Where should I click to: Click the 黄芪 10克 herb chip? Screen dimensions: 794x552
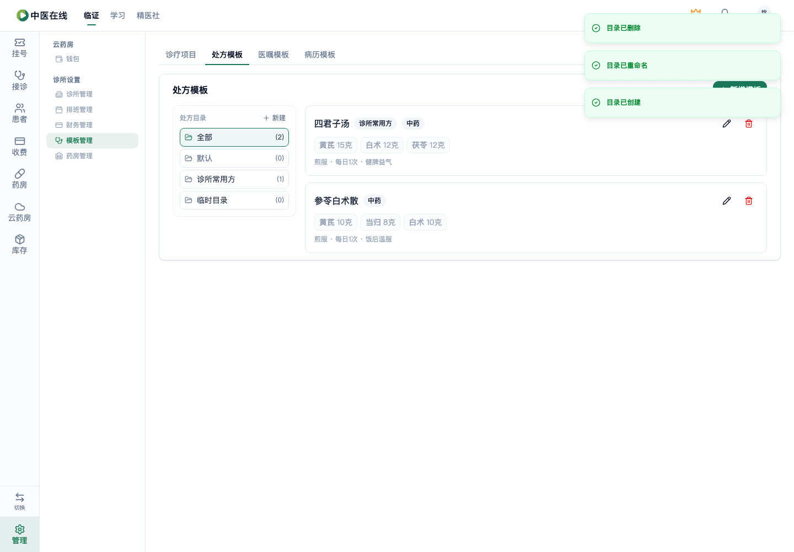coord(336,222)
